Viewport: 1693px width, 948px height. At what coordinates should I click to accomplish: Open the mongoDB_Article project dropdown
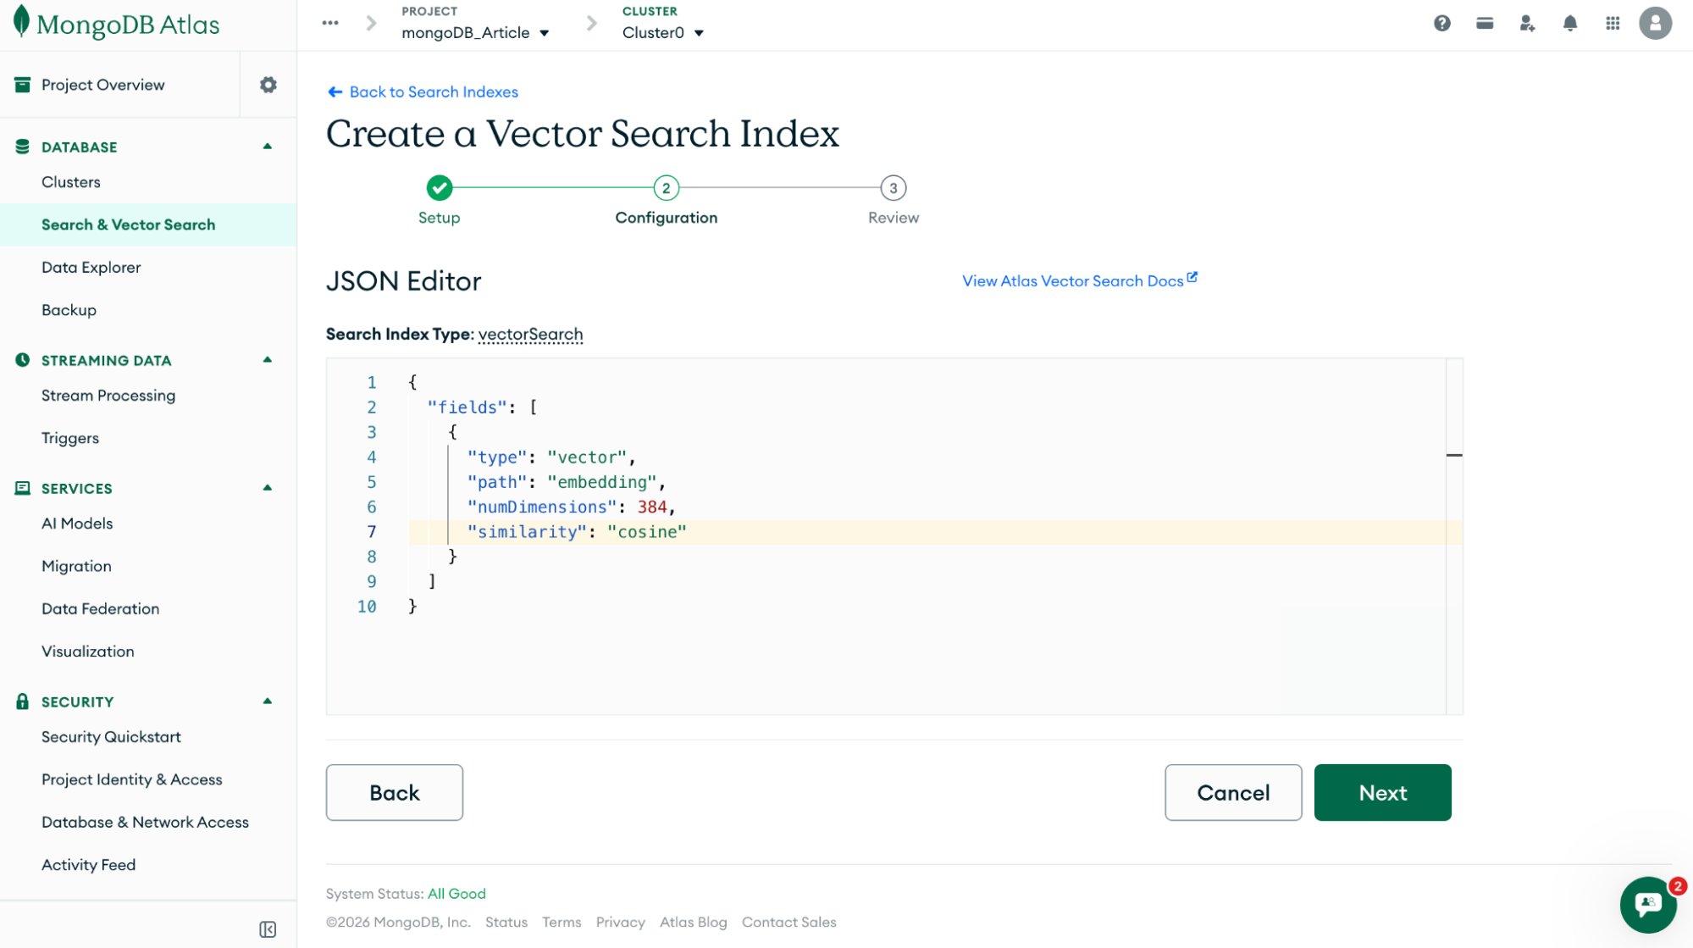[475, 33]
